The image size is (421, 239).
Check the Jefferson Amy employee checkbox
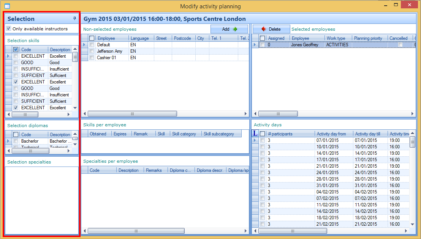[92, 51]
